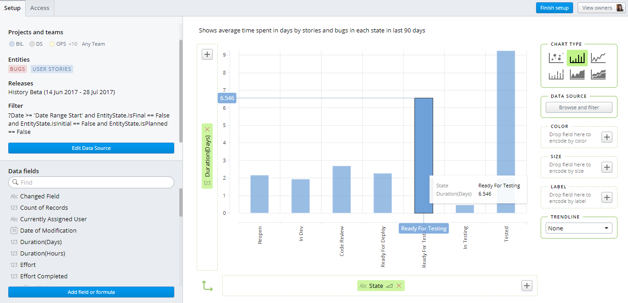Add a field to encode by Color

[x=607, y=137]
